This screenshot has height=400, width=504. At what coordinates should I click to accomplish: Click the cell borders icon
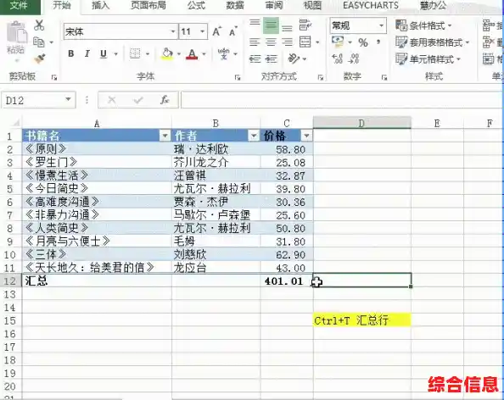coord(135,53)
